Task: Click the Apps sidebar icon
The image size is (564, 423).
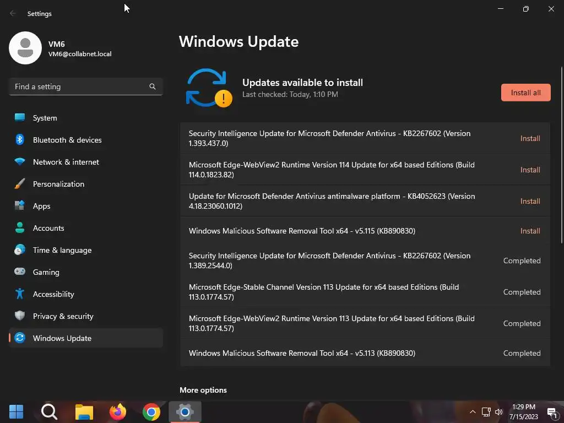Action: click(20, 206)
